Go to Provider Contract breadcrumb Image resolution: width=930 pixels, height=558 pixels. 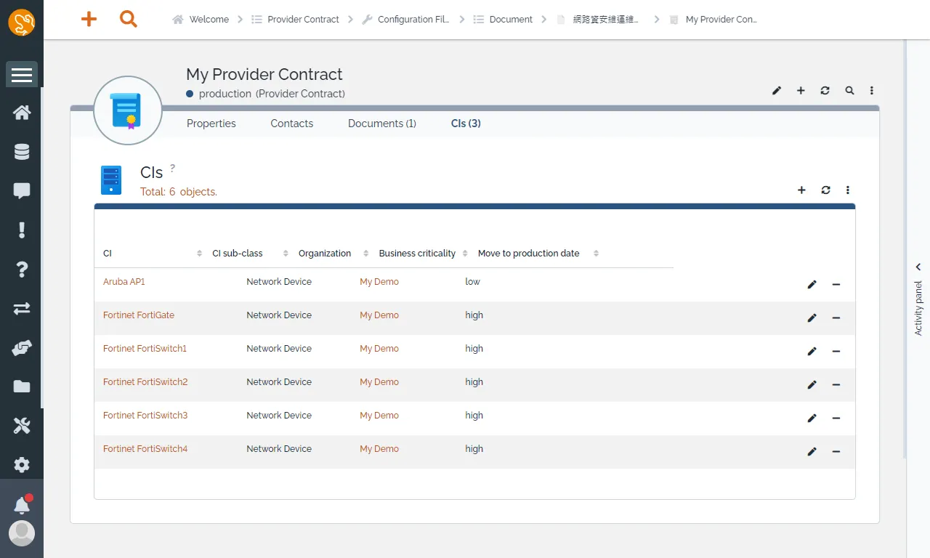295,20
